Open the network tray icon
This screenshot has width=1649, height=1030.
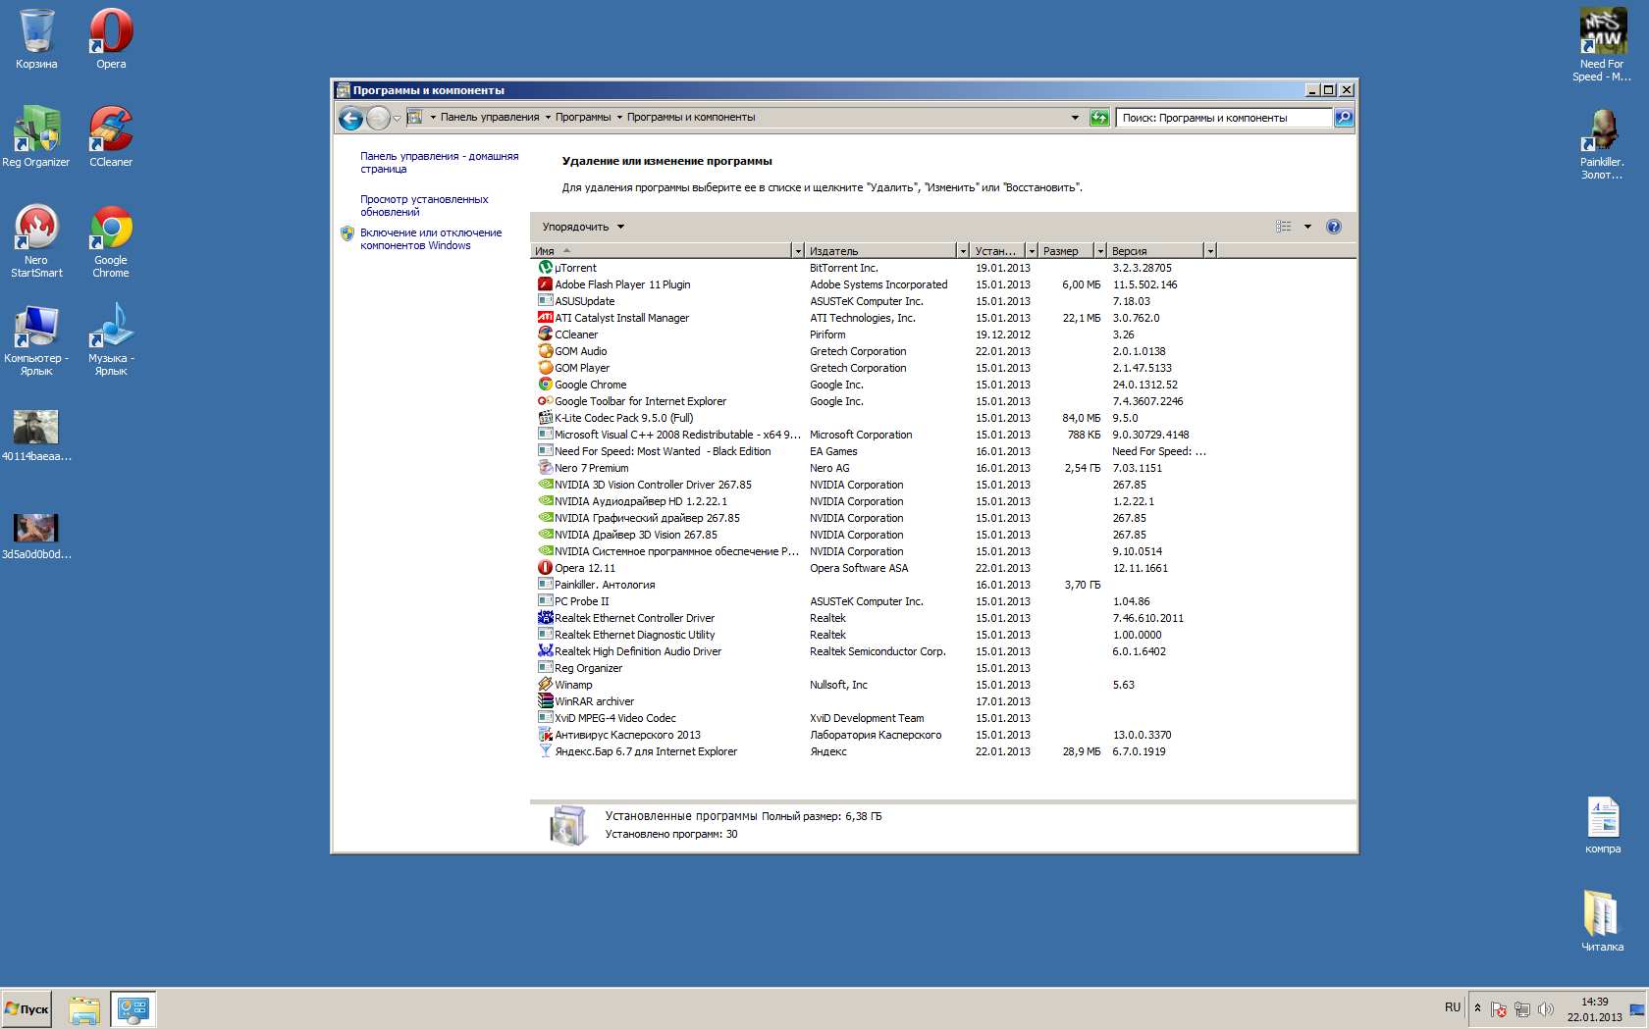pyautogui.click(x=1522, y=1009)
